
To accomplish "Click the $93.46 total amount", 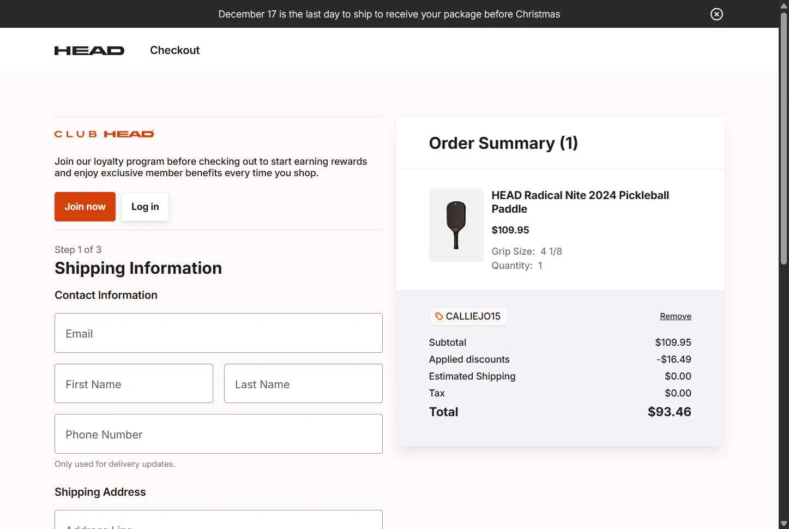I will click(669, 412).
